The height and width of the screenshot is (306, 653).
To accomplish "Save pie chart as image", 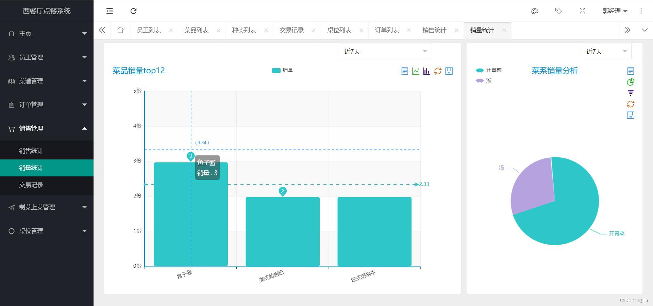I will click(x=631, y=115).
